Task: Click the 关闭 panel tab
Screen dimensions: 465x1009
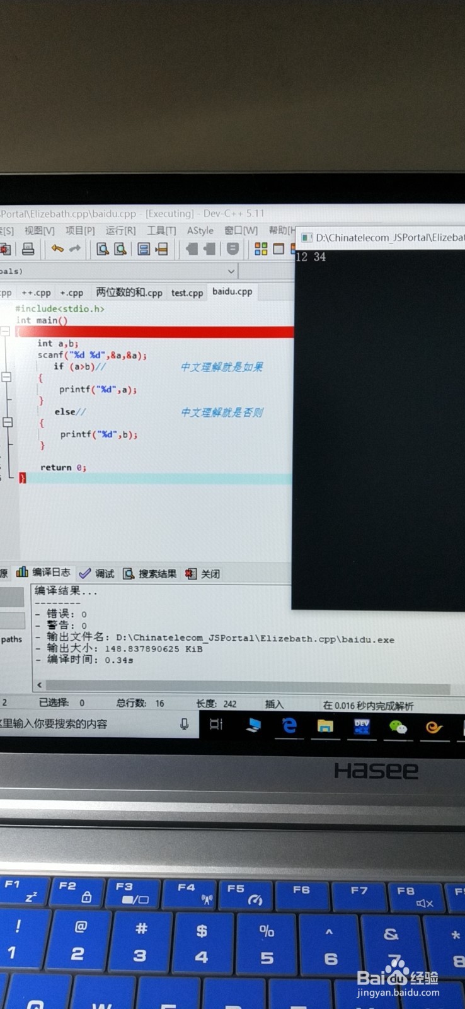Action: point(202,573)
